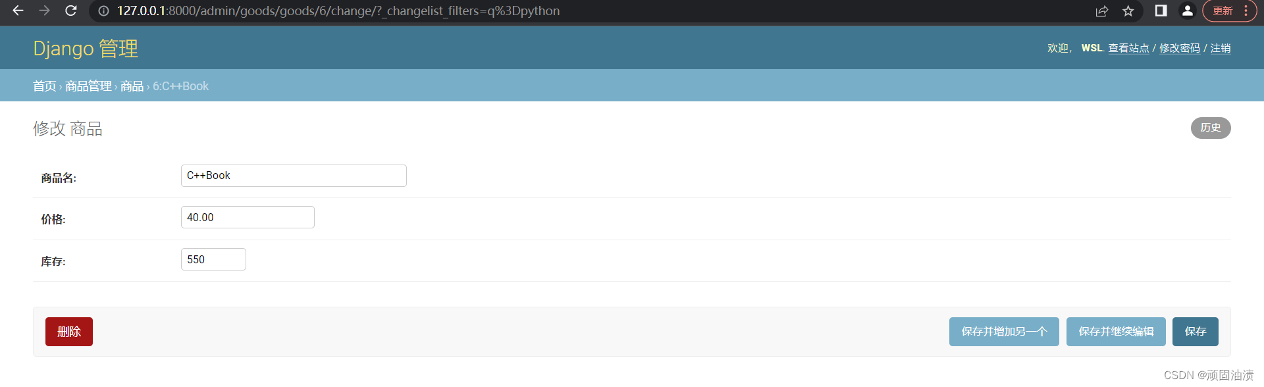This screenshot has width=1264, height=387.
Task: View object history via 历史 button
Action: [x=1211, y=128]
